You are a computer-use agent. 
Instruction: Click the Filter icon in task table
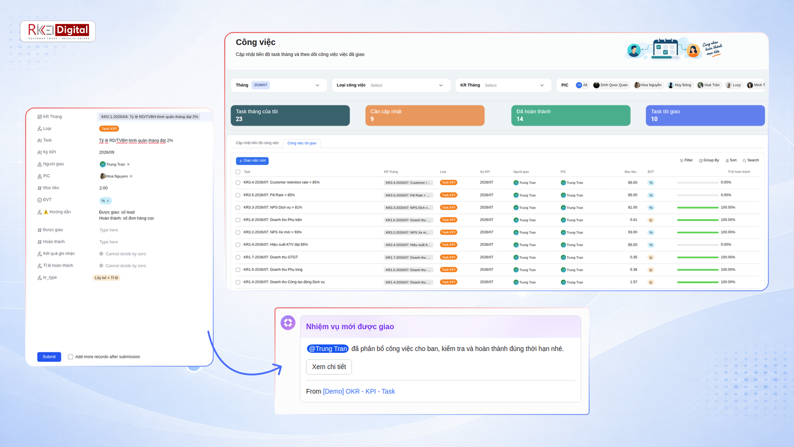pos(686,160)
